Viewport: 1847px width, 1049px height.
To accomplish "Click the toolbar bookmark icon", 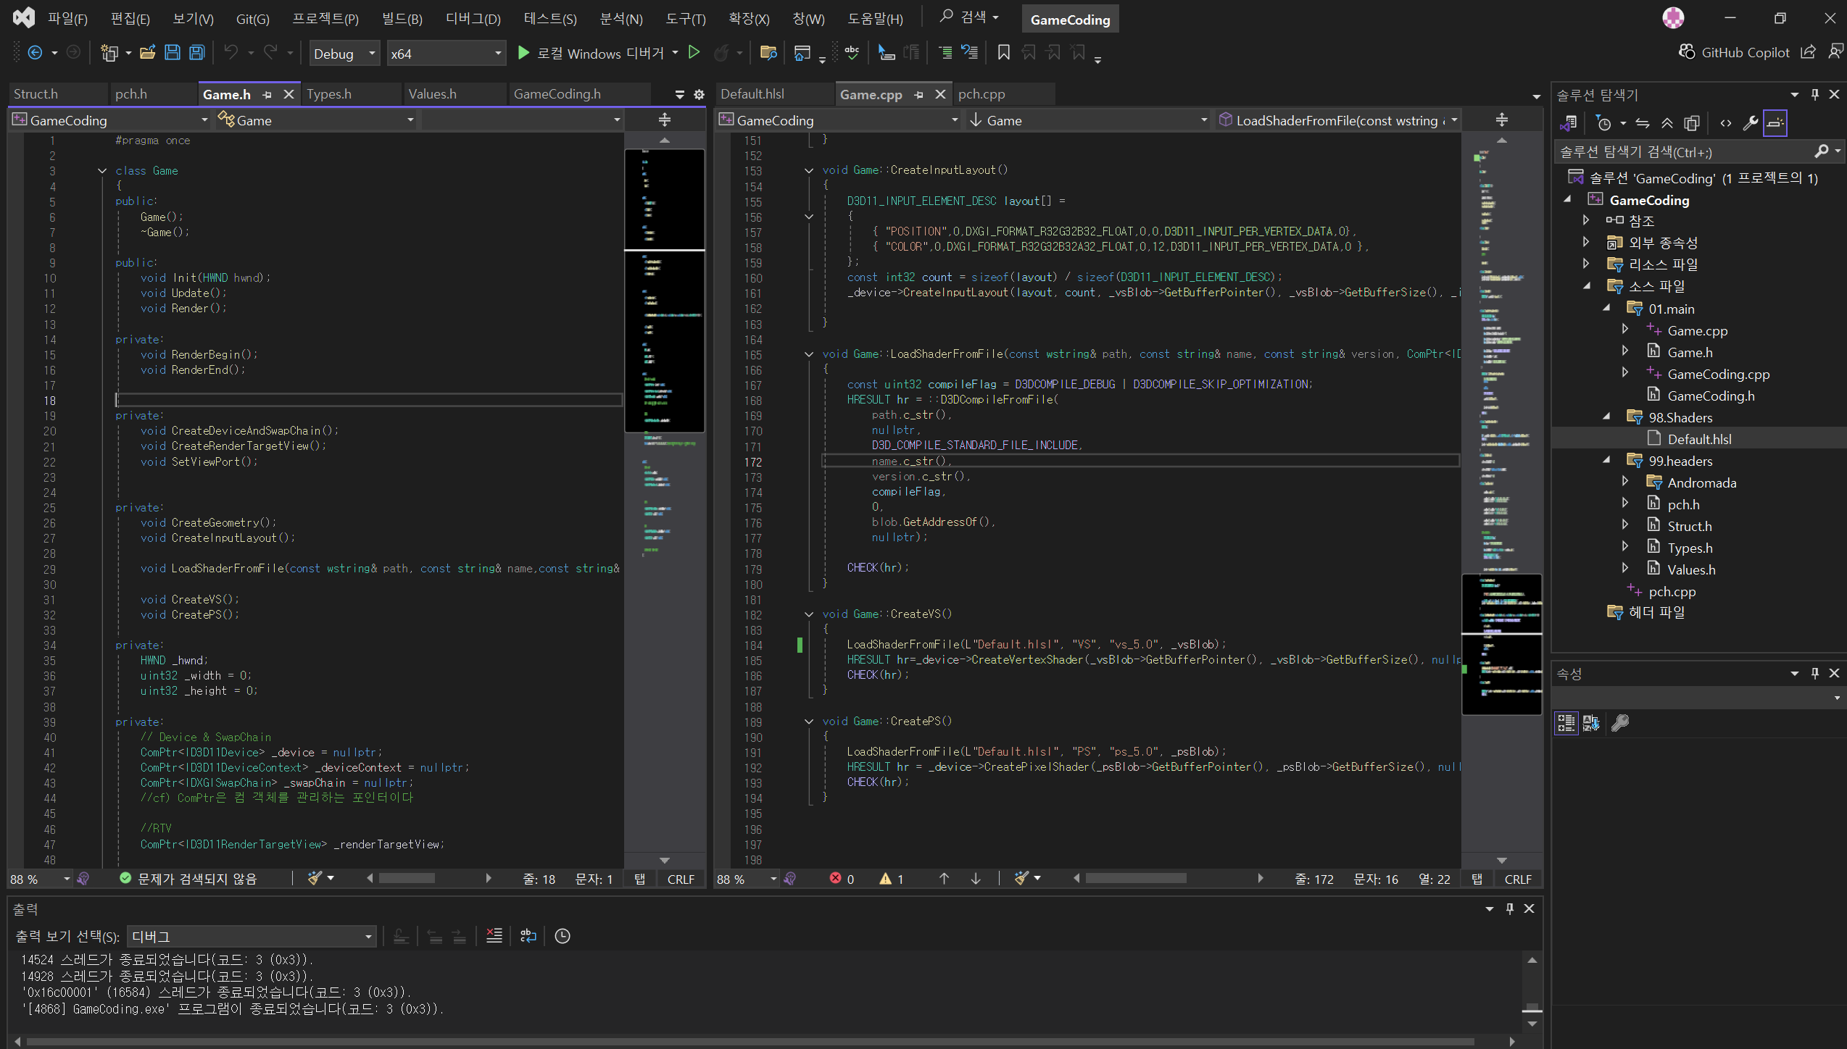I will point(1003,53).
